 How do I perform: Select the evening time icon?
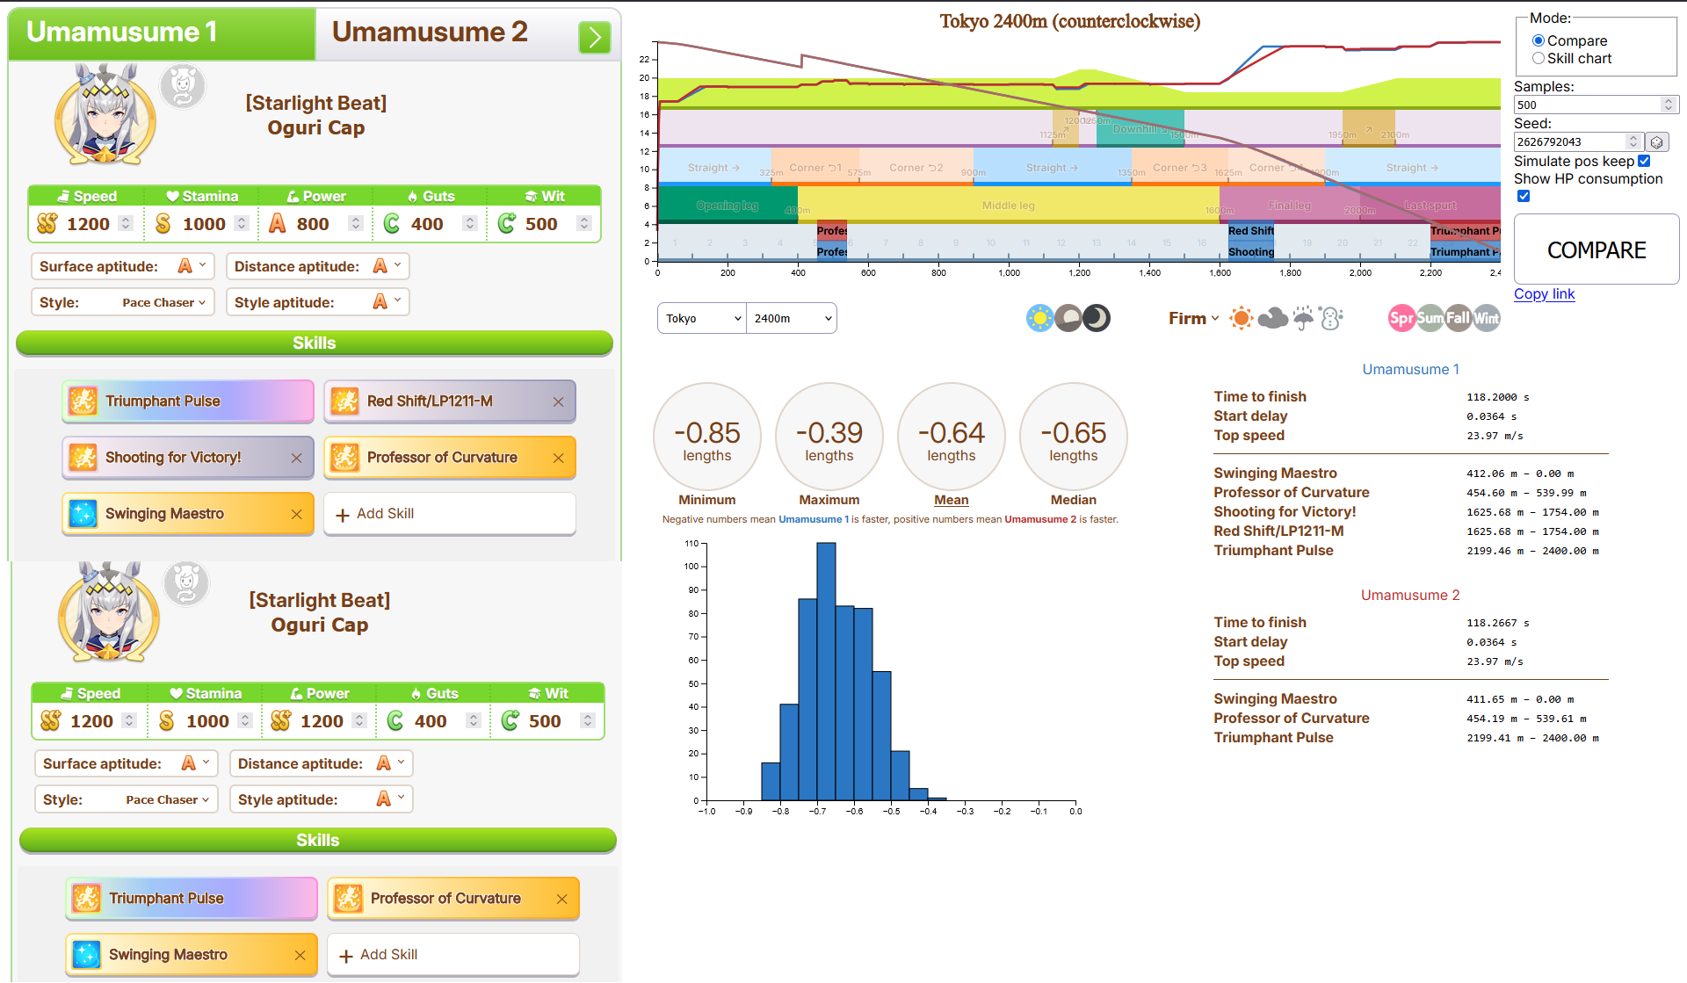(1068, 318)
